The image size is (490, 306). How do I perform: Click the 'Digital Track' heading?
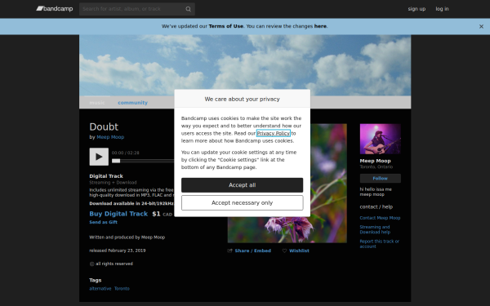pyautogui.click(x=106, y=176)
